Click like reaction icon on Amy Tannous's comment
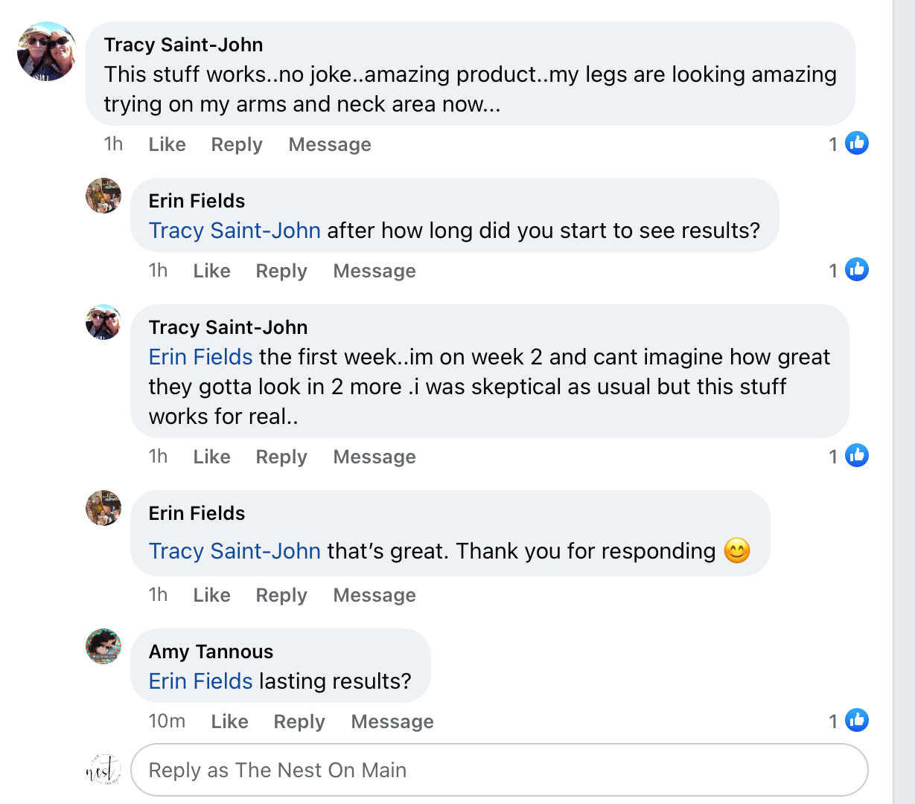The height and width of the screenshot is (804, 915). [x=857, y=721]
